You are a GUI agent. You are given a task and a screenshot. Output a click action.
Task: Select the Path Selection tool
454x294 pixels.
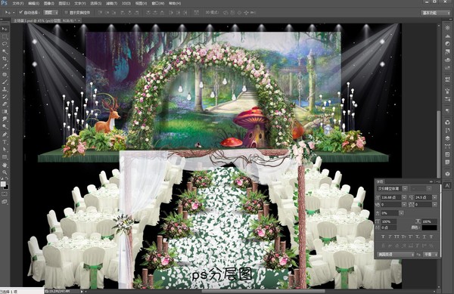5,150
